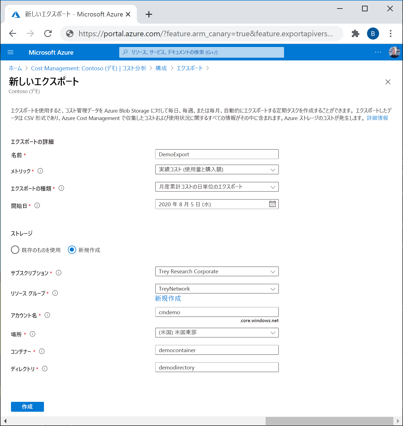Screen dimensions: 403x426
Task: Go to ホーム breadcrumb
Action: click(x=15, y=68)
